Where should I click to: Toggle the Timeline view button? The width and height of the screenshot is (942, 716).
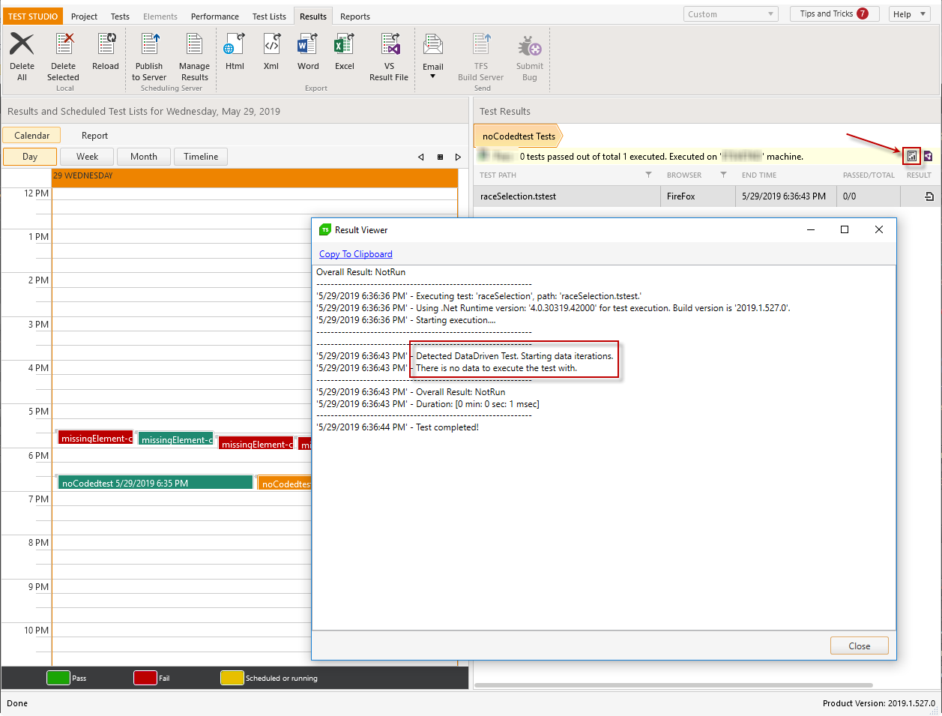(x=201, y=157)
